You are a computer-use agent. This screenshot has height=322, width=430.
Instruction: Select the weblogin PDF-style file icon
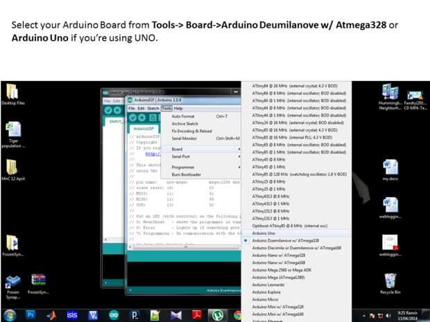click(x=390, y=245)
